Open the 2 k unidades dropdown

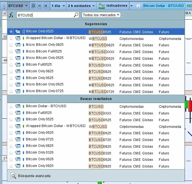coord(81,6)
